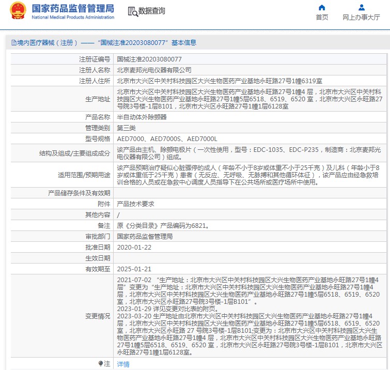
Task: Click registration number 国械注准20203080077 cell
Action: pyautogui.click(x=149, y=59)
